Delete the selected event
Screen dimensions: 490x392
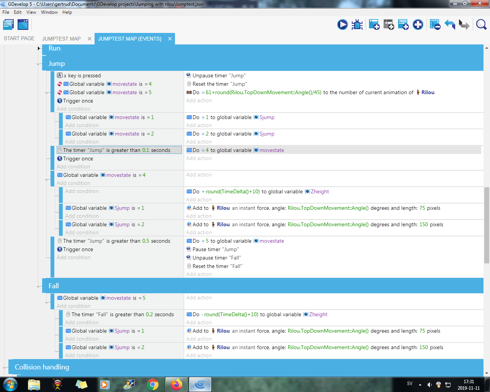(435, 24)
